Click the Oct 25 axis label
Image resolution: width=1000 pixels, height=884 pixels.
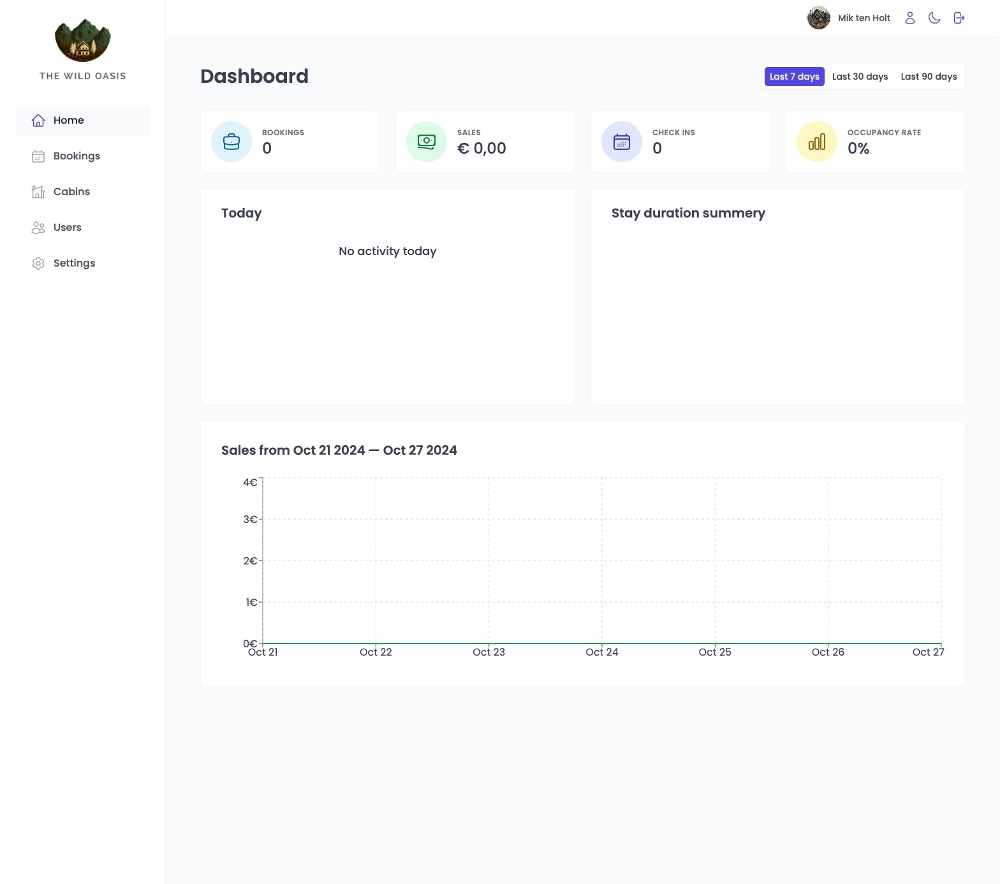pos(715,652)
